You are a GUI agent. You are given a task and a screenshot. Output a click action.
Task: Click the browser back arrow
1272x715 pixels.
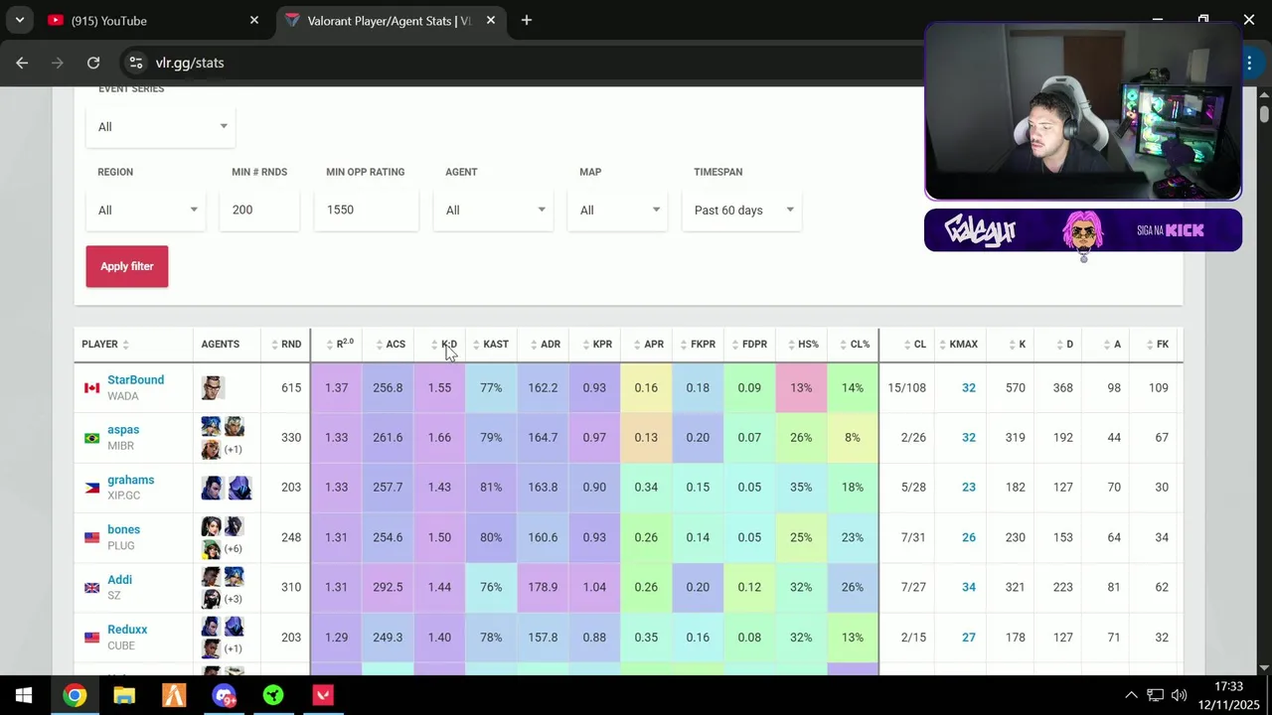tap(22, 63)
